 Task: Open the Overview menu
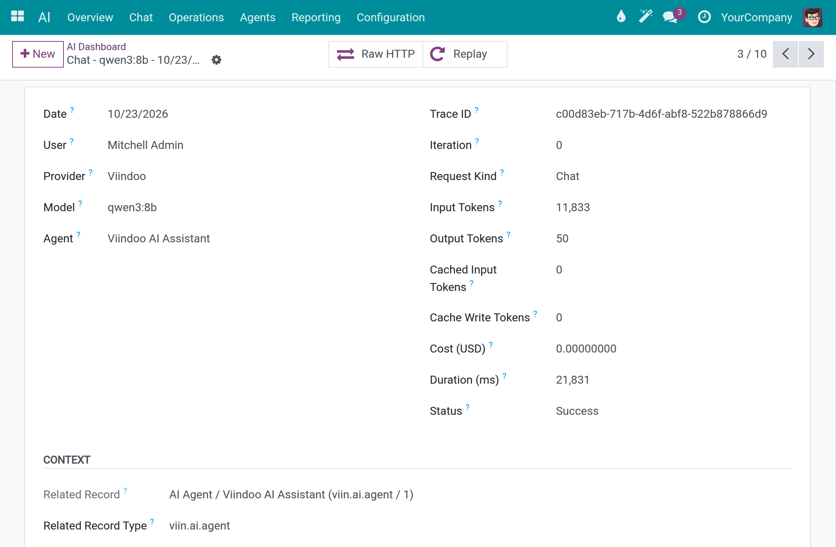(90, 17)
